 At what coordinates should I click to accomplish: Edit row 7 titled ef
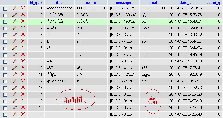pyautogui.click(x=14, y=48)
